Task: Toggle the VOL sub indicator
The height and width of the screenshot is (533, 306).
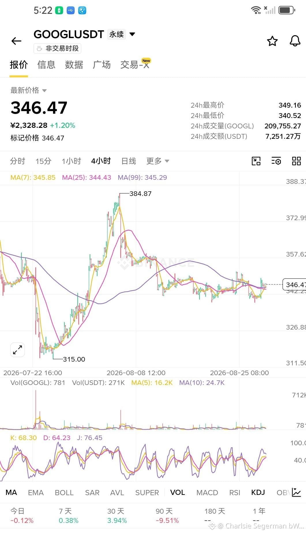Action: pyautogui.click(x=178, y=492)
